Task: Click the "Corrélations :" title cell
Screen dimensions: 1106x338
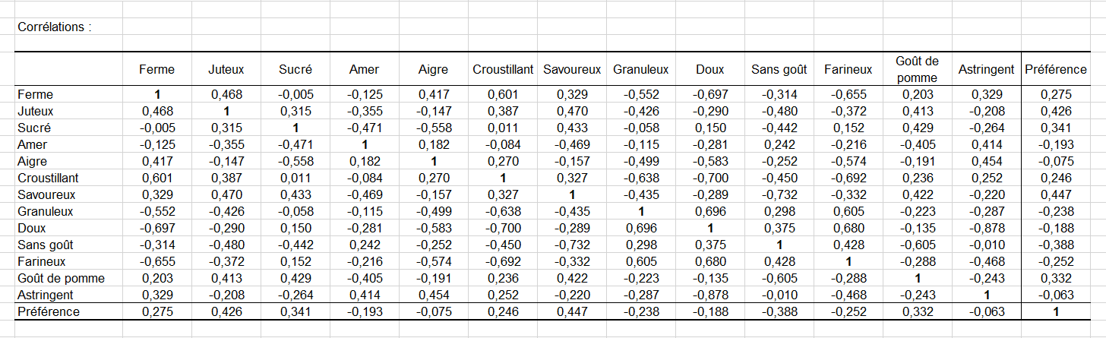Action: [x=54, y=27]
